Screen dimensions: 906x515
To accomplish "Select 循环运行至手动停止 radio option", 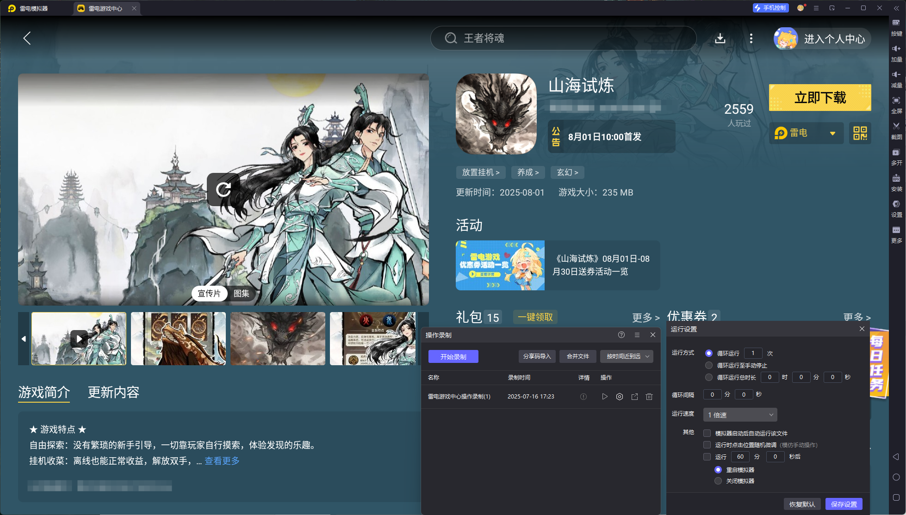I will [x=709, y=365].
